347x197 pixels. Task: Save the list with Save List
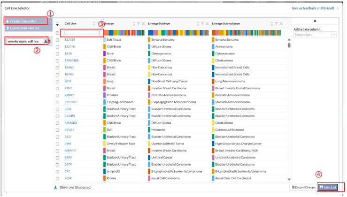(x=328, y=187)
